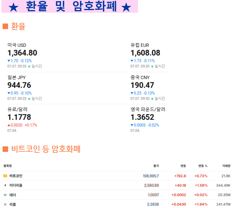The width and height of the screenshot is (232, 208).
Task: Click the Bitcoin coin icon
Action: click(x=5, y=176)
